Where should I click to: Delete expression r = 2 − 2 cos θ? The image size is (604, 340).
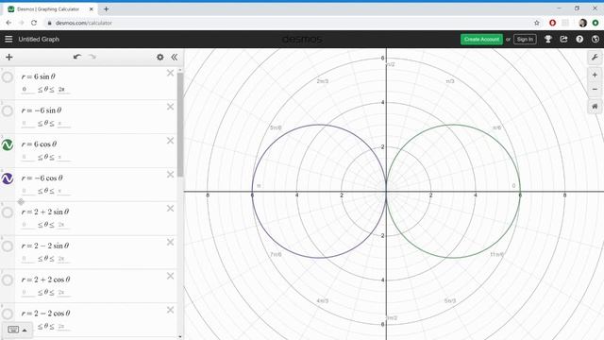(170, 310)
